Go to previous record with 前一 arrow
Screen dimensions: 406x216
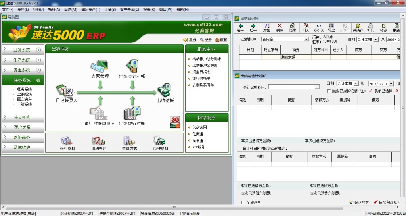(240, 28)
